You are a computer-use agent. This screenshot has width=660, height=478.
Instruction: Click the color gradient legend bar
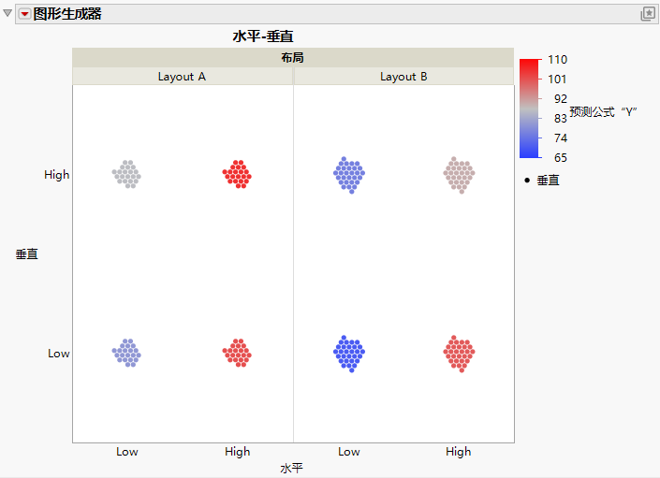[x=530, y=109]
